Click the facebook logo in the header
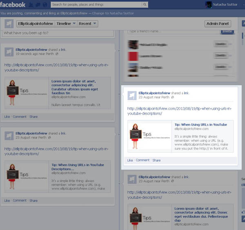Screen dimensions: 245x230 tap(13, 5)
